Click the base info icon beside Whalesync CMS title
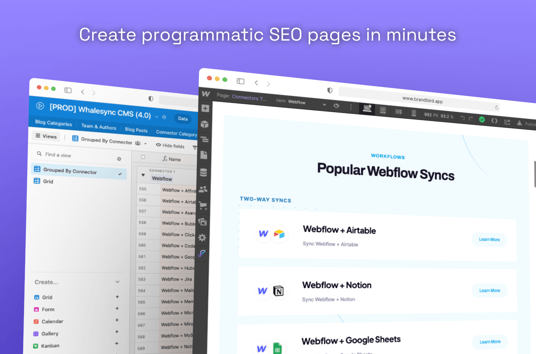Screen dimensions: 536x354 (x=164, y=117)
